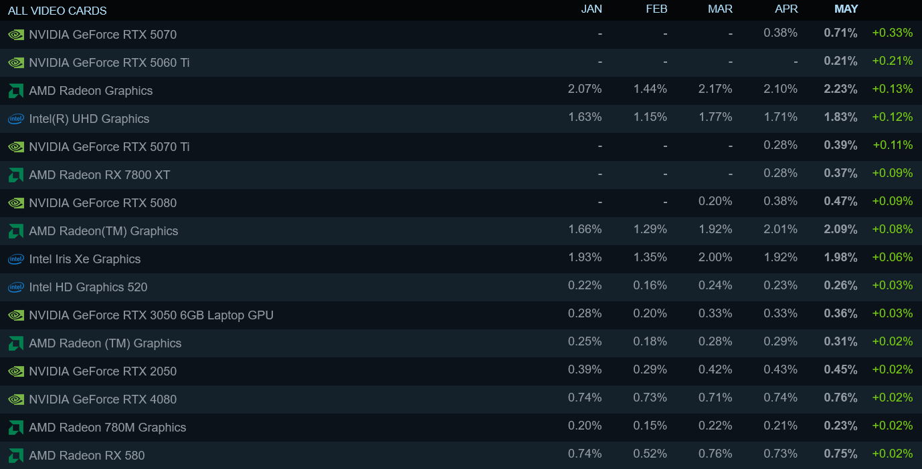
Task: Click the +0.33% change for RTX 5070
Action: click(x=893, y=33)
